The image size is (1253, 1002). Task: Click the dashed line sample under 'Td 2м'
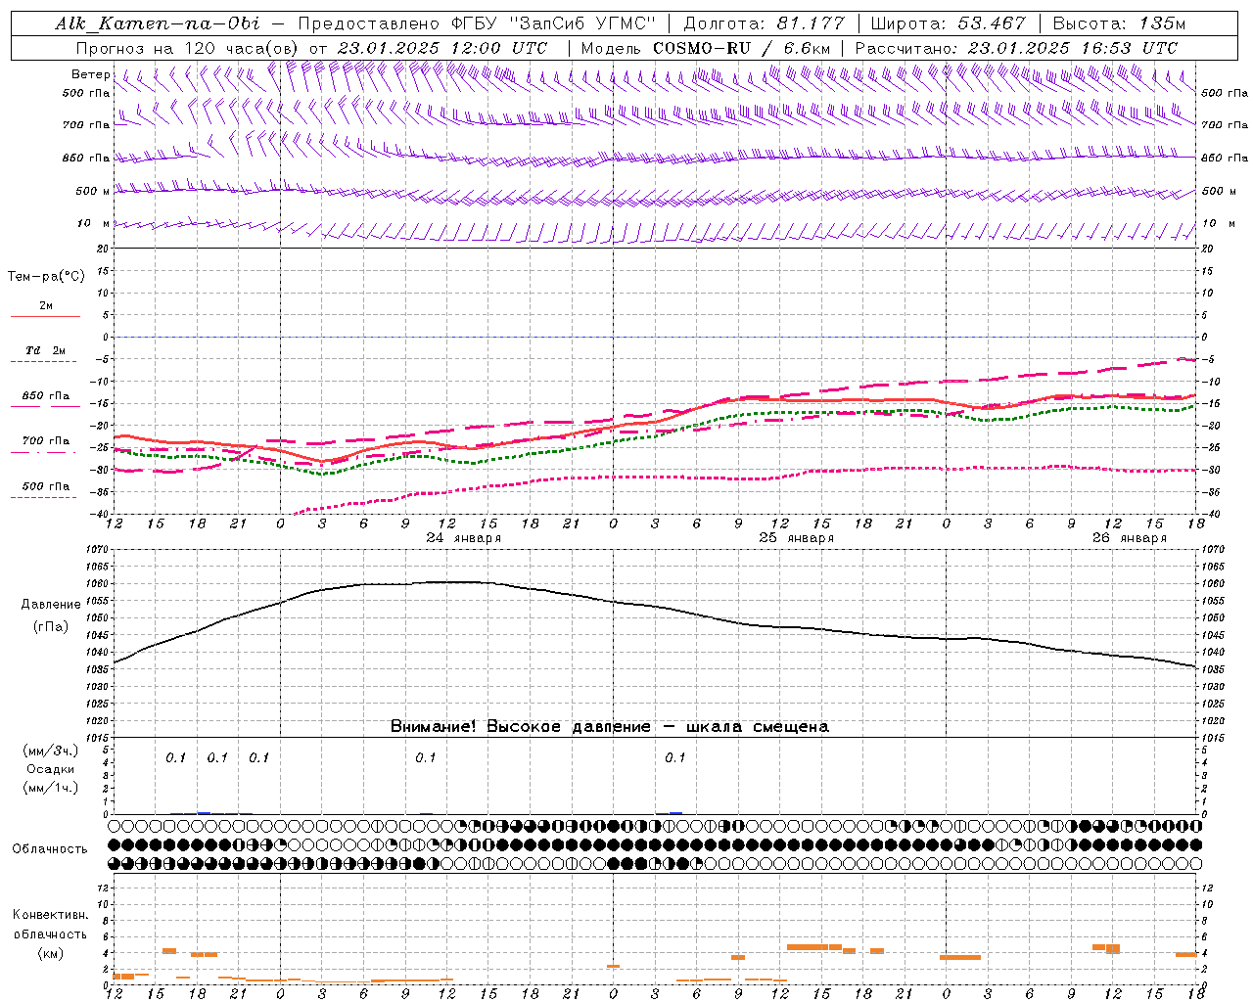(x=45, y=361)
